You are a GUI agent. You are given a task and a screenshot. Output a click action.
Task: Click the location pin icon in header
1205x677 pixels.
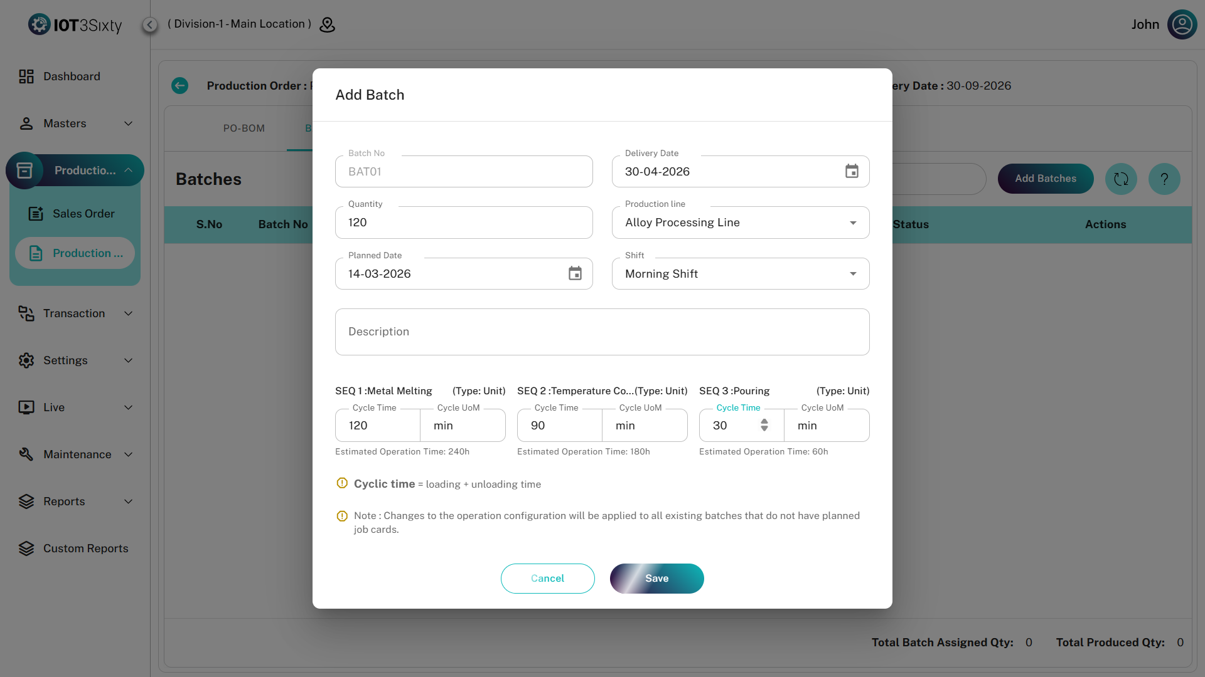coord(327,24)
